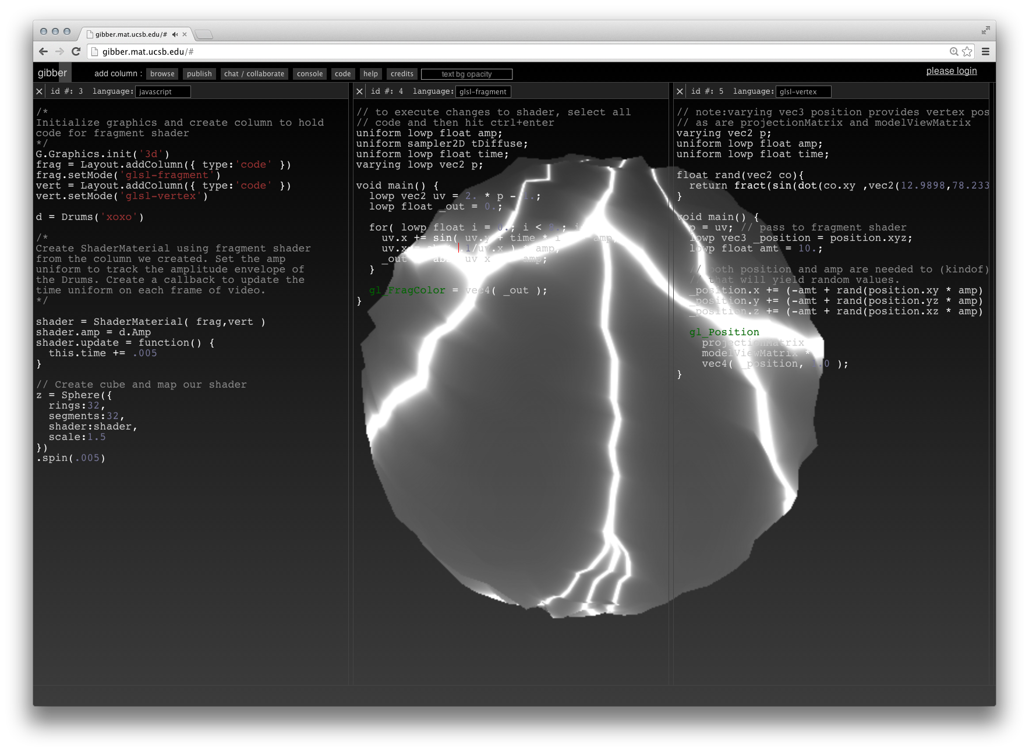Open the javascript language dropdown
The width and height of the screenshot is (1029, 752).
pos(162,91)
